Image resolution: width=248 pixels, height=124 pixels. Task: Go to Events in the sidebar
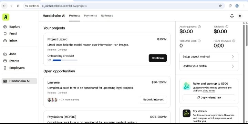click(x=11, y=61)
